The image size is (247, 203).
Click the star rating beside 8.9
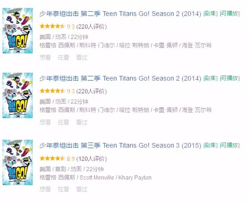tap(52, 158)
